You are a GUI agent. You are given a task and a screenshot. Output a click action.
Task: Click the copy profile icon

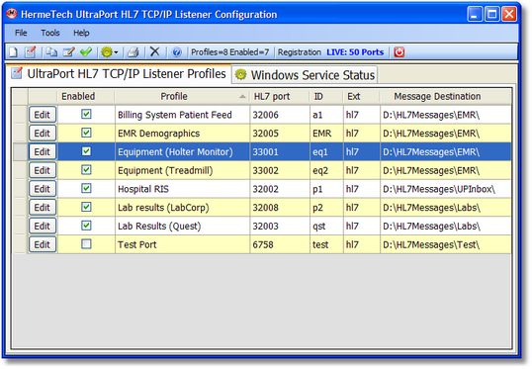click(x=51, y=52)
